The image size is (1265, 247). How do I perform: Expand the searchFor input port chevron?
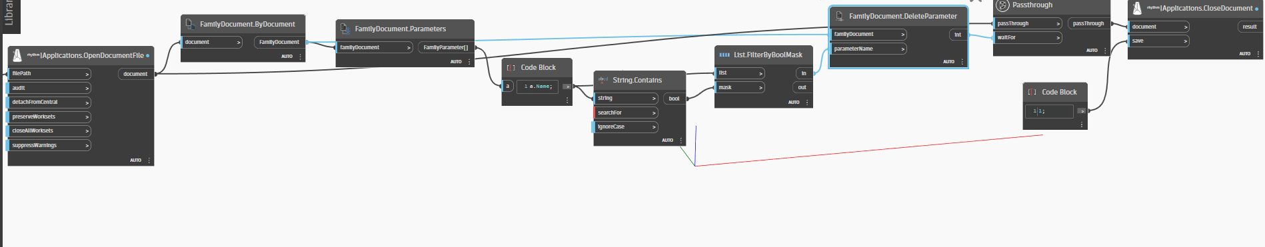[654, 113]
